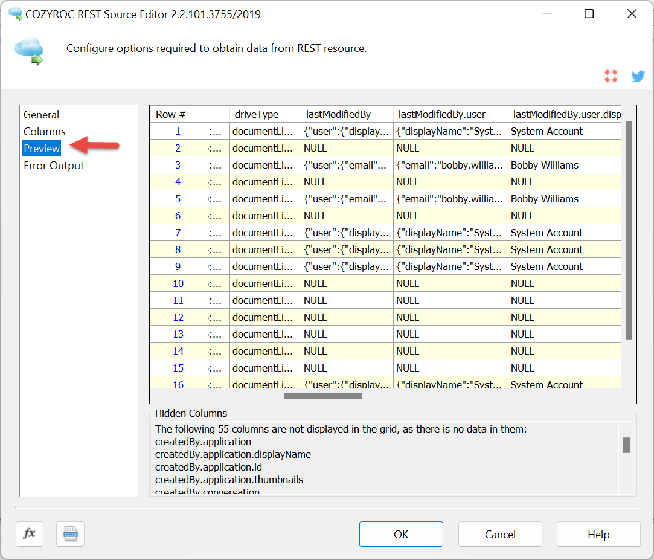
Task: Click 'createdBy.application.id' hidden column entry
Action: (208, 468)
